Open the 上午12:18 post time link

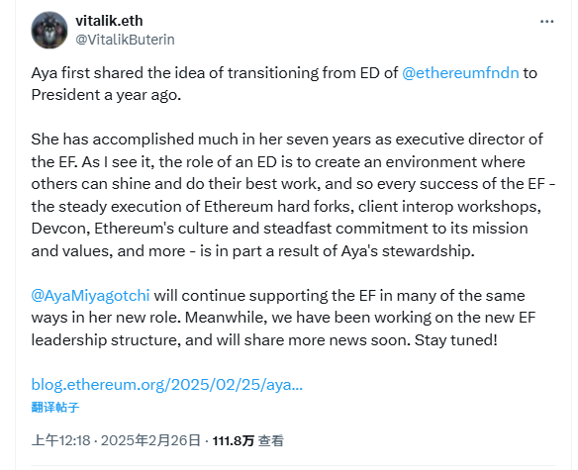click(x=60, y=440)
